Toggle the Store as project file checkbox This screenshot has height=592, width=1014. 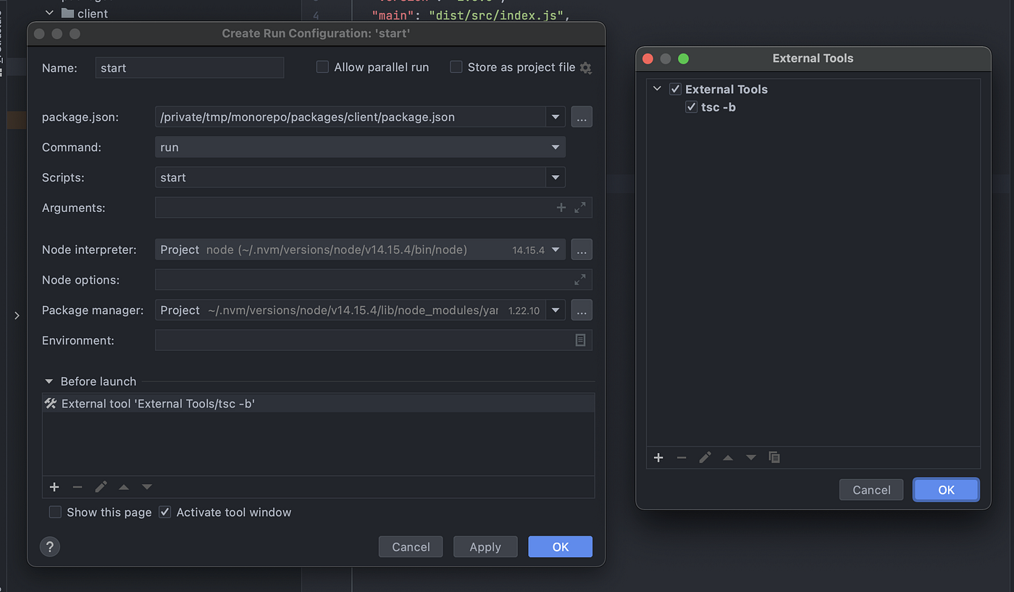click(456, 67)
